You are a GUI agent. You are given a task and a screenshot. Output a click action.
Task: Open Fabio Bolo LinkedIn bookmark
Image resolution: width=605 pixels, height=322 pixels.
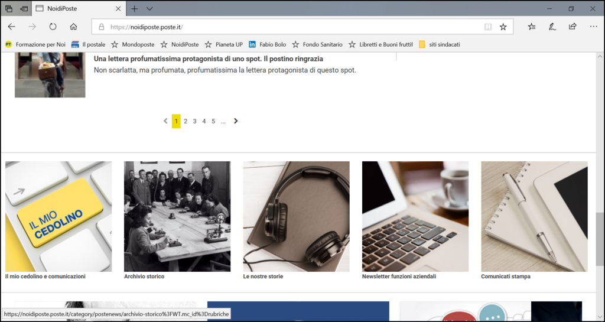click(268, 44)
